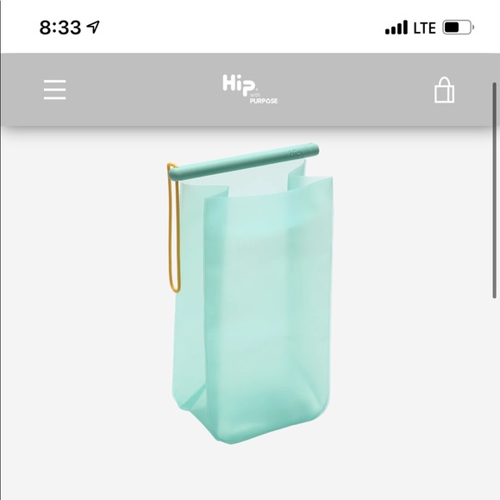Tap the cellular signal bars icon
This screenshot has width=500, height=500.
point(396,28)
